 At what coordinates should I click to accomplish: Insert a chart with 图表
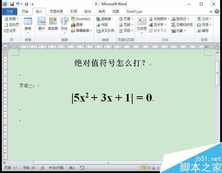click(77, 25)
